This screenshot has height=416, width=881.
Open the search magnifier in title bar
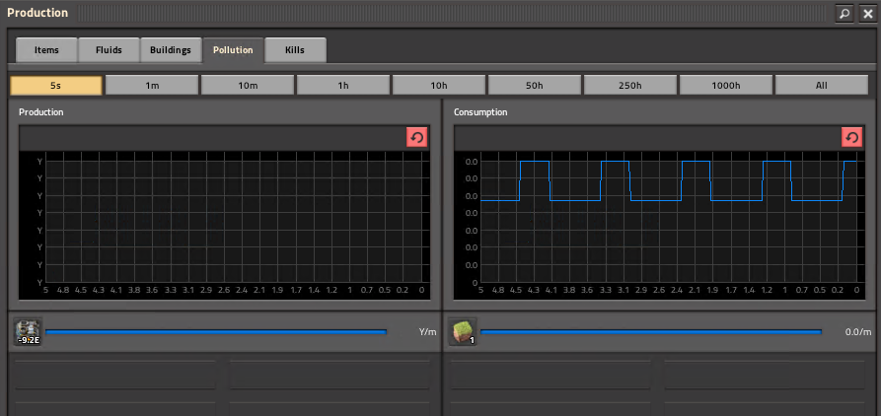click(844, 13)
